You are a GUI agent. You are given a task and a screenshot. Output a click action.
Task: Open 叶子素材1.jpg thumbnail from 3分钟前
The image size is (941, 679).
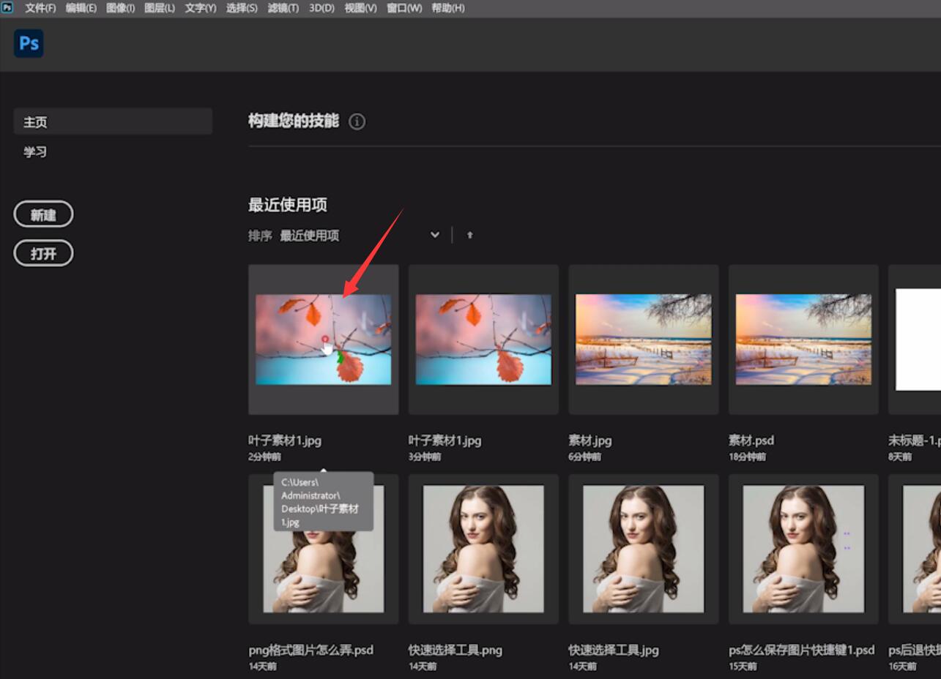[483, 339]
